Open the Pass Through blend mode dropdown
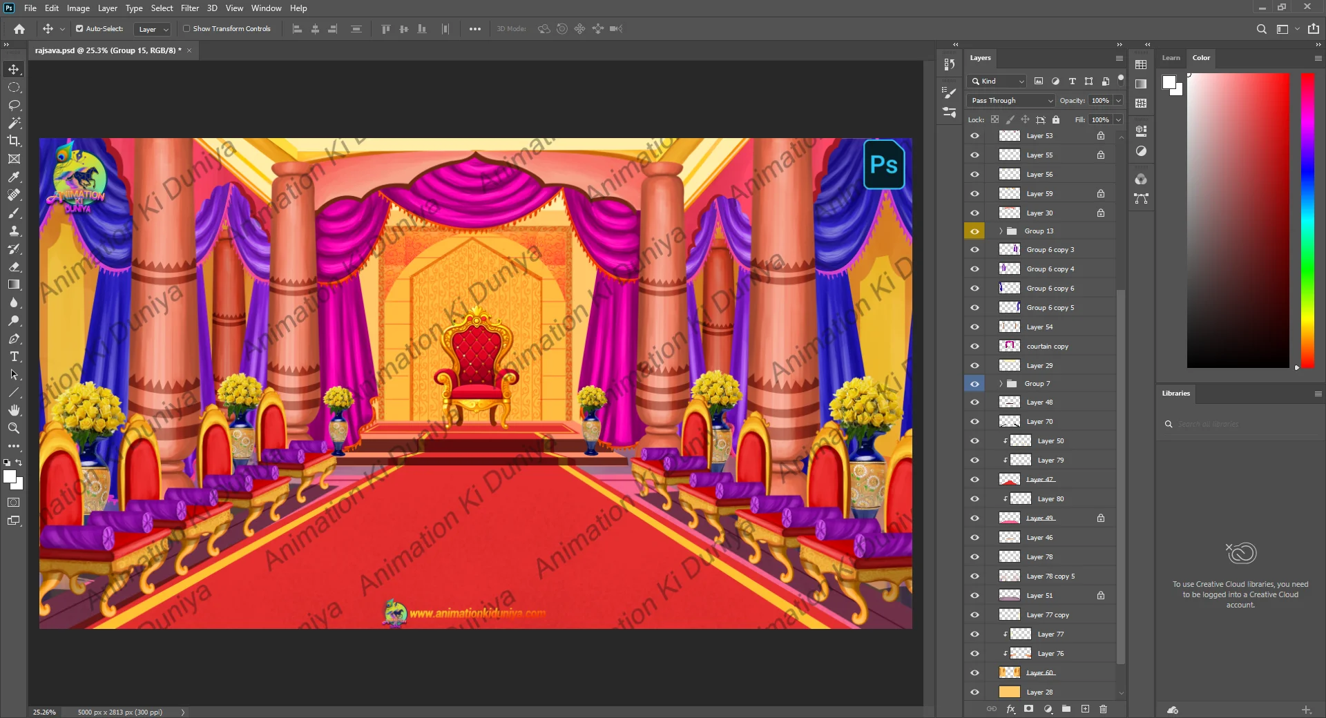The width and height of the screenshot is (1326, 718). pyautogui.click(x=1012, y=101)
